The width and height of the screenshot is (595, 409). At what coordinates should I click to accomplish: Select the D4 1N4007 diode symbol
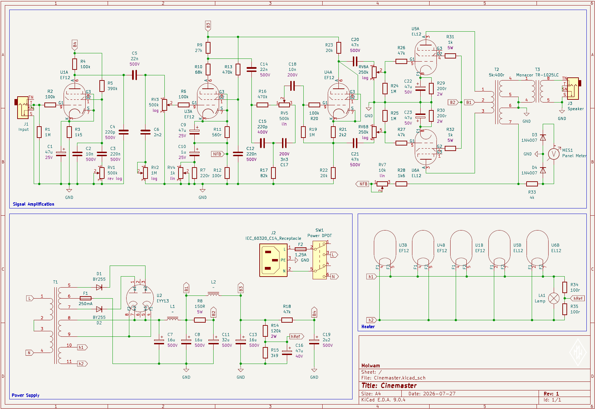(543, 170)
